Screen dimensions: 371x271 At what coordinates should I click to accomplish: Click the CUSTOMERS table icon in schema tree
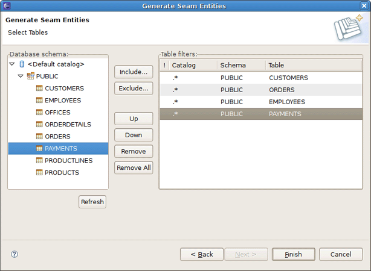[40, 89]
